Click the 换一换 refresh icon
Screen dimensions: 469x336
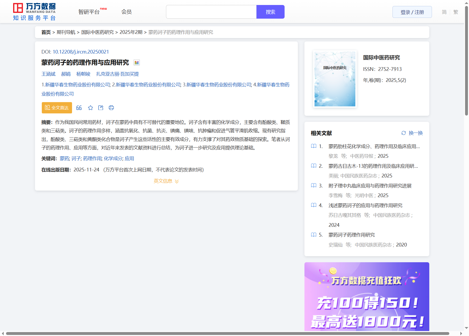404,133
